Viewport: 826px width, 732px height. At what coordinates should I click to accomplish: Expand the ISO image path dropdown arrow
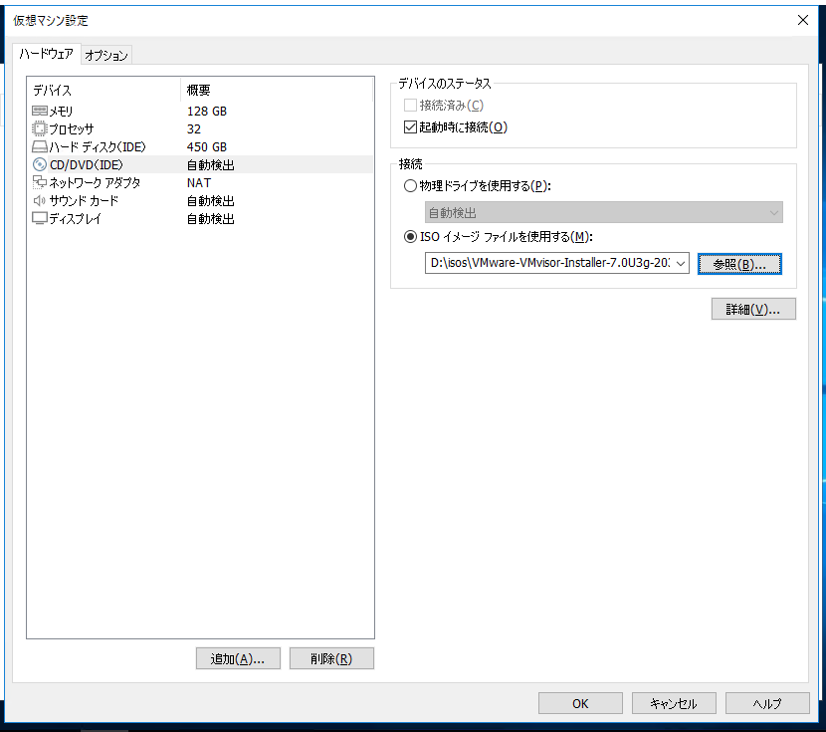coord(681,263)
